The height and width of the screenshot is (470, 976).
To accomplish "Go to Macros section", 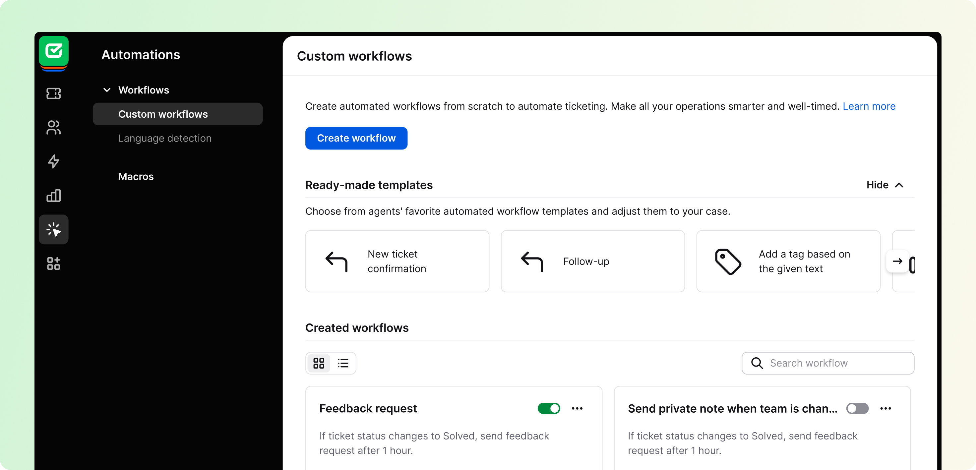I will pos(136,176).
